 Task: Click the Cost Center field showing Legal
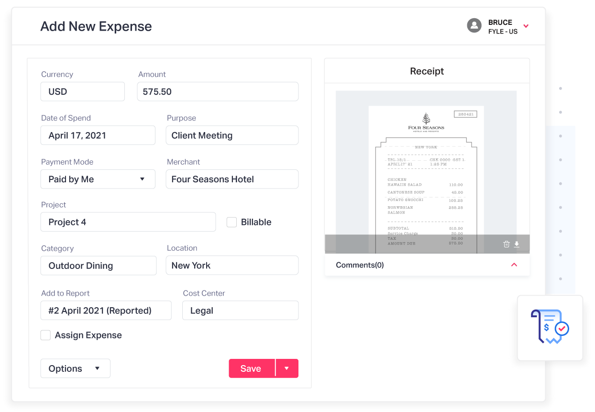(x=241, y=311)
